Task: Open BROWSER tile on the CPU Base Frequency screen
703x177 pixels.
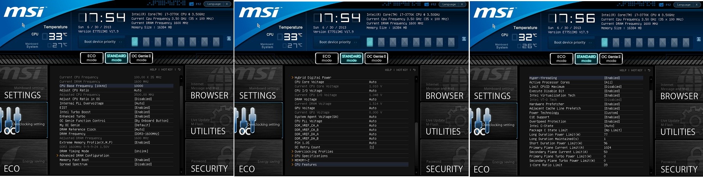Action: point(209,83)
